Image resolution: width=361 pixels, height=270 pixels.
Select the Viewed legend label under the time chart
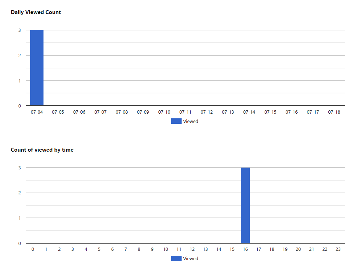(191, 259)
